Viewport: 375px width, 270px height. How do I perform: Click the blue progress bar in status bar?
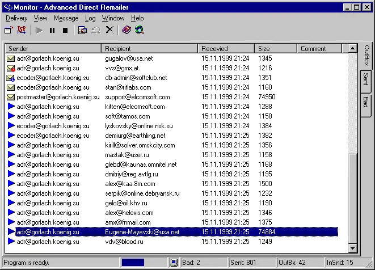pos(133,263)
